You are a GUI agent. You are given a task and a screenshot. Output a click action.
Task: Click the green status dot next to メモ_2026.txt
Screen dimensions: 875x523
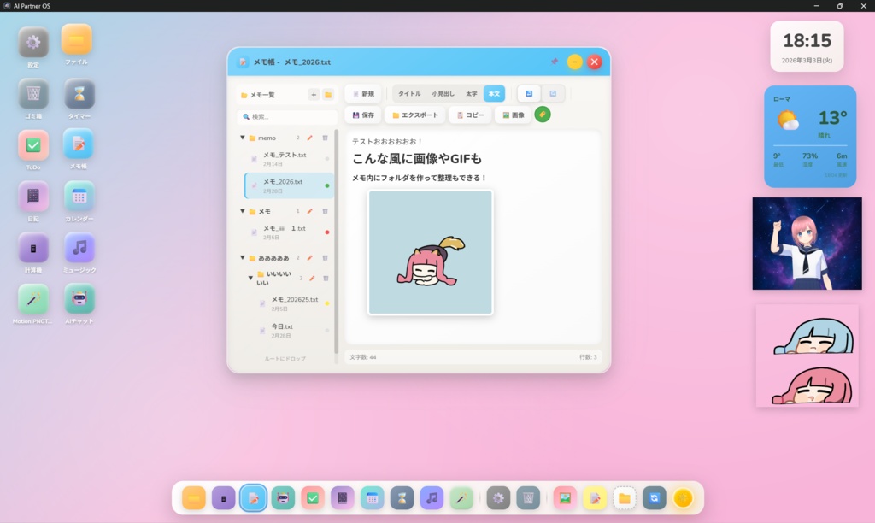click(328, 184)
